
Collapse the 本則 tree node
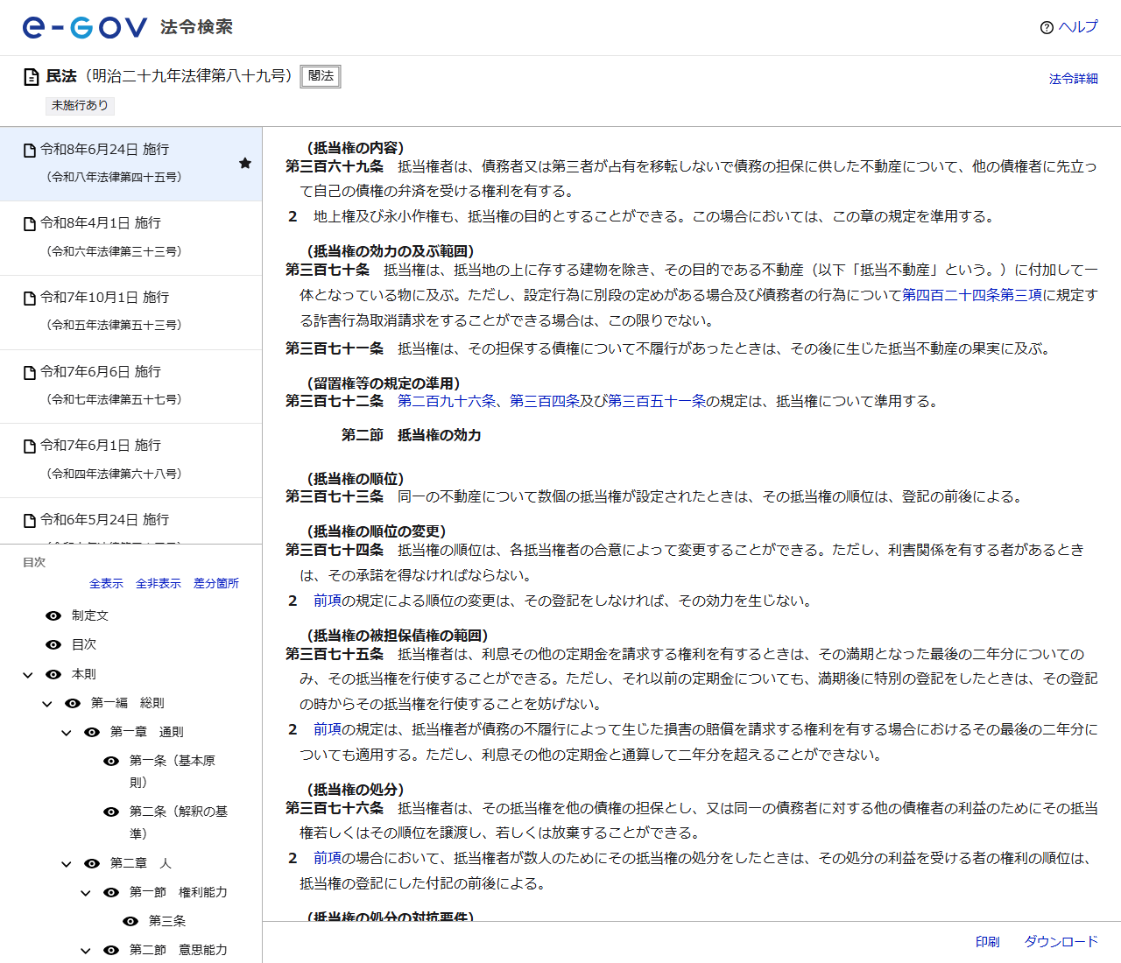pyautogui.click(x=28, y=675)
